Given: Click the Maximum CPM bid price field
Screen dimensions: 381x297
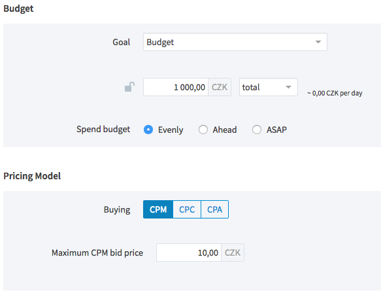Looking at the screenshot, I should [189, 253].
